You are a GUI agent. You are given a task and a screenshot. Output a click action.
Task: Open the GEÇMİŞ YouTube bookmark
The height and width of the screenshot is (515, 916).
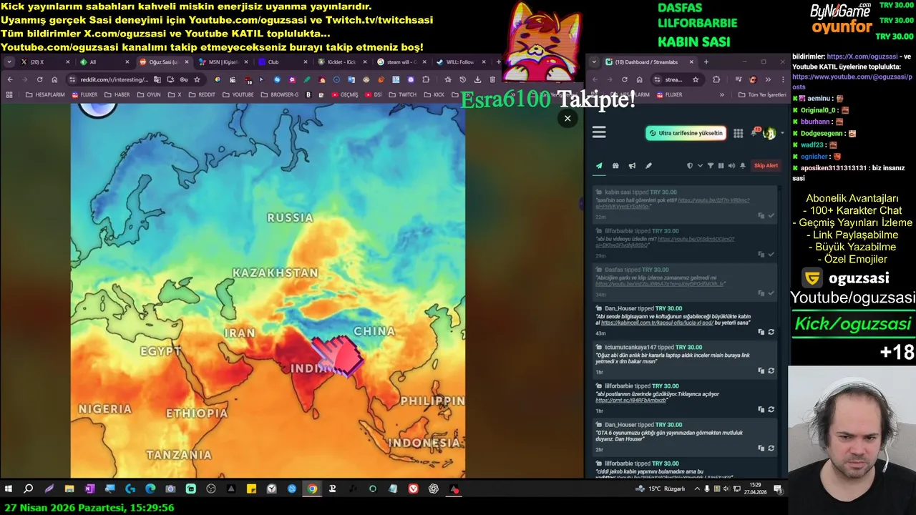tap(345, 94)
